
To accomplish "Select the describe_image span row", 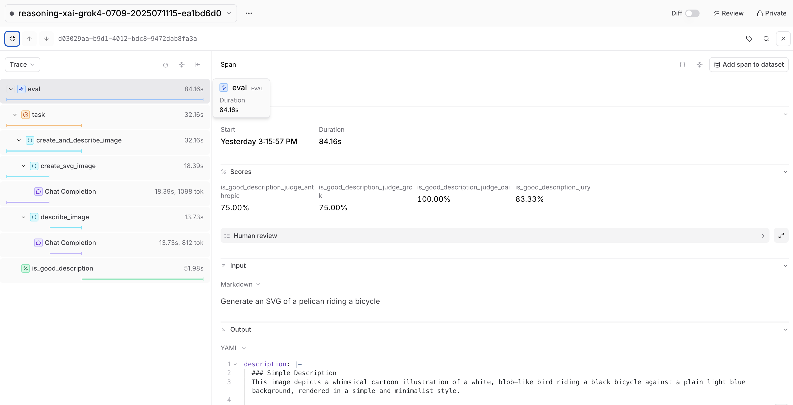I will pos(65,217).
